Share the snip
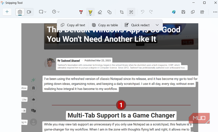 [x=202, y=12]
